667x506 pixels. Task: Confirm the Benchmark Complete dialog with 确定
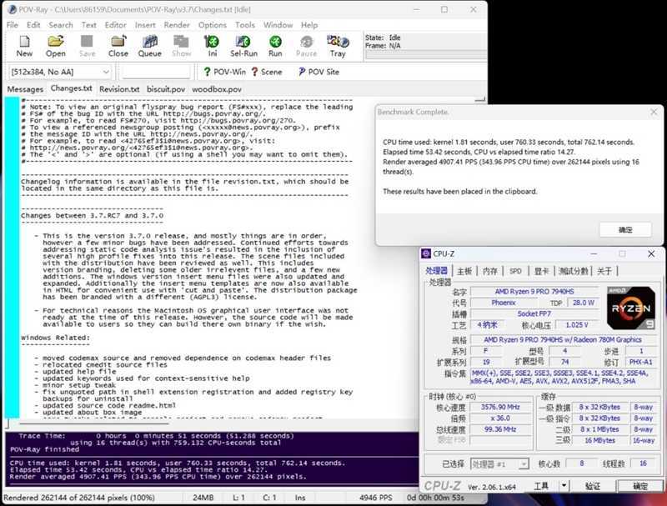pos(625,229)
